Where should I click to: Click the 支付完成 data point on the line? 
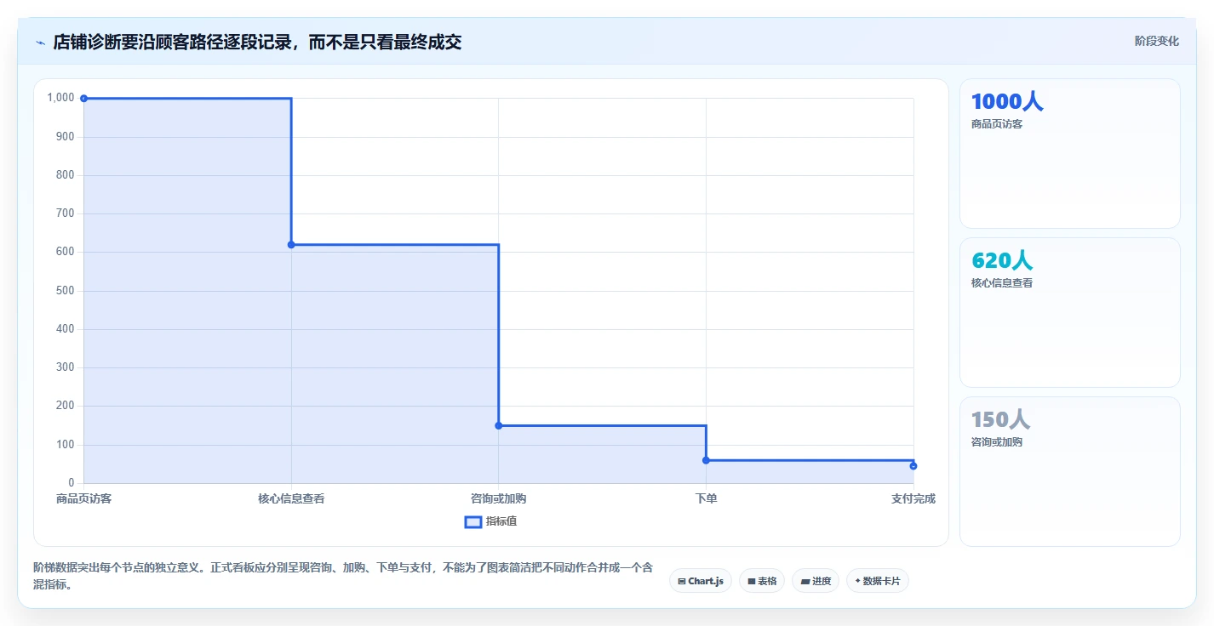coord(913,466)
